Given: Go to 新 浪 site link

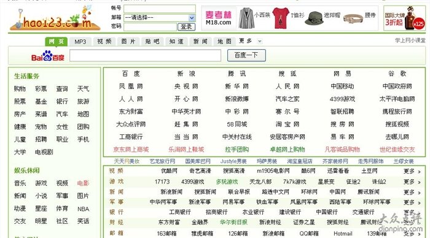Looking at the screenshot, I should (186, 74).
